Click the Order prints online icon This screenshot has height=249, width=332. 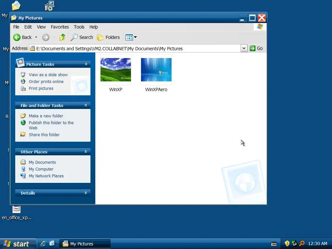pyautogui.click(x=23, y=81)
